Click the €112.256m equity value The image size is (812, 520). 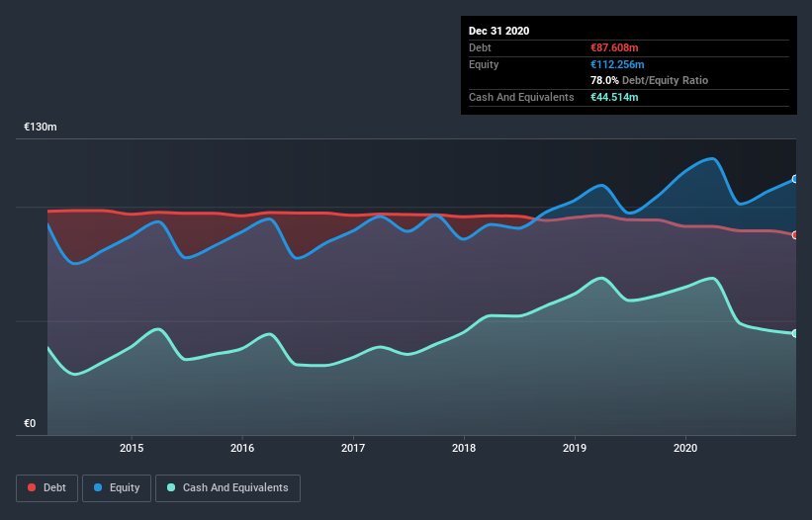point(617,64)
